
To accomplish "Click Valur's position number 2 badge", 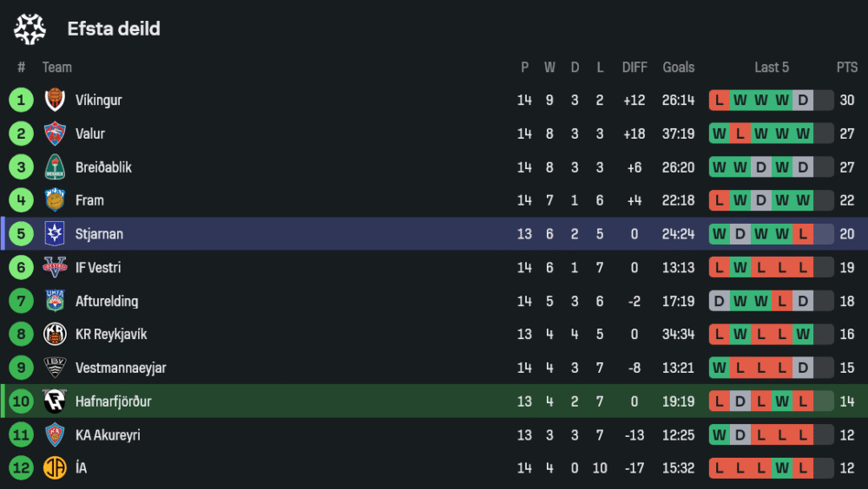I will tap(21, 134).
